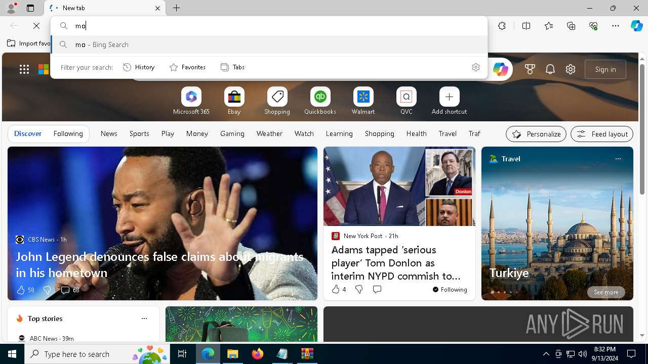This screenshot has width=648, height=364.
Task: Open Top stories more options
Action: [x=144, y=318]
